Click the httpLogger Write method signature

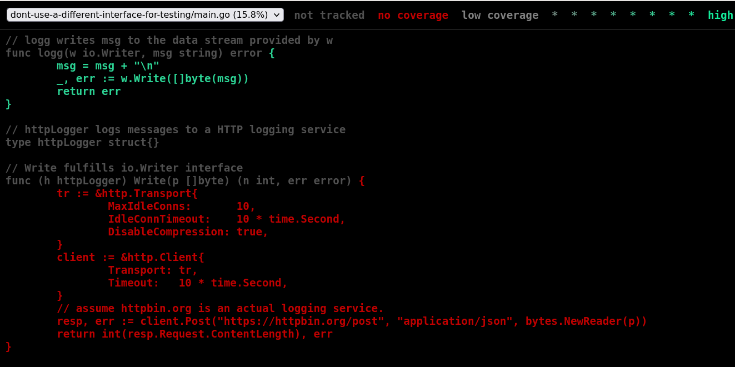(x=183, y=180)
